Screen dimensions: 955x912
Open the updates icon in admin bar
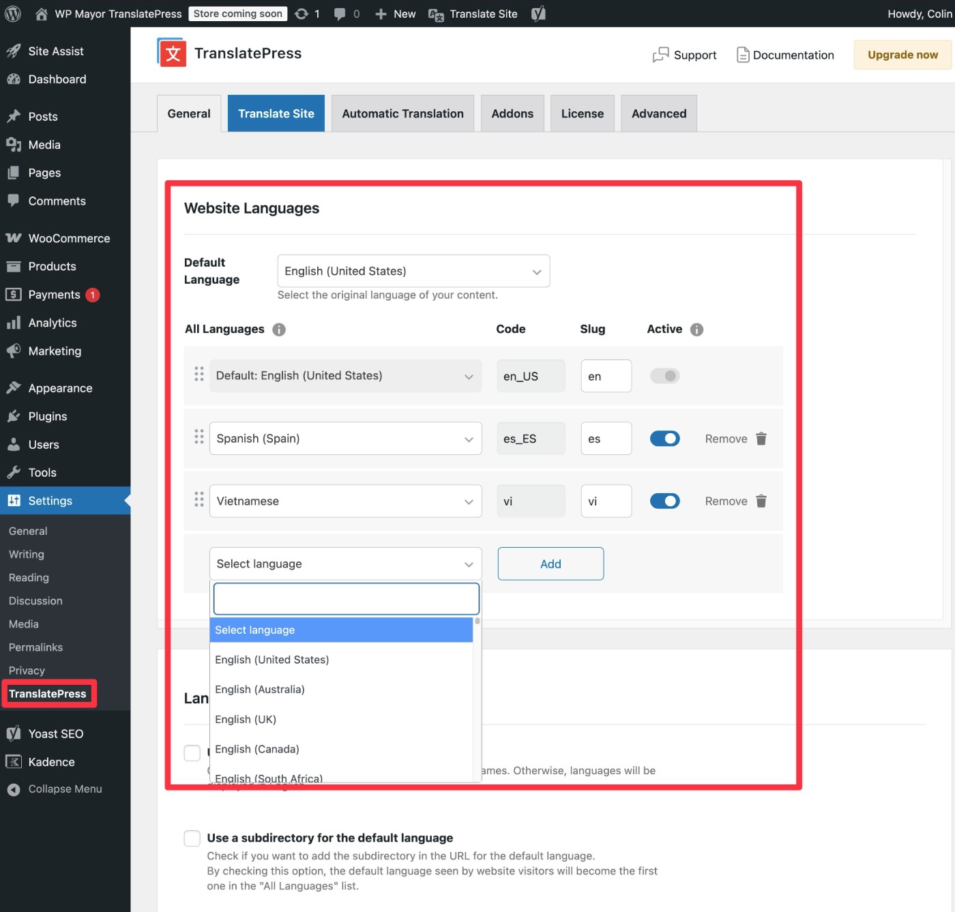click(302, 14)
